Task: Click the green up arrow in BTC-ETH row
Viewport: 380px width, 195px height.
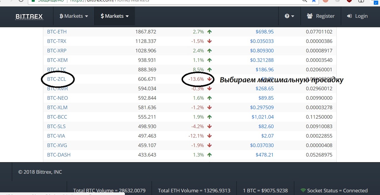Action: pyautogui.click(x=209, y=32)
